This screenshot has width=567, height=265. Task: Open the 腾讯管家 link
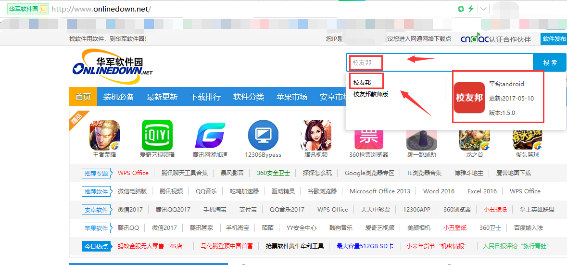[202, 228]
